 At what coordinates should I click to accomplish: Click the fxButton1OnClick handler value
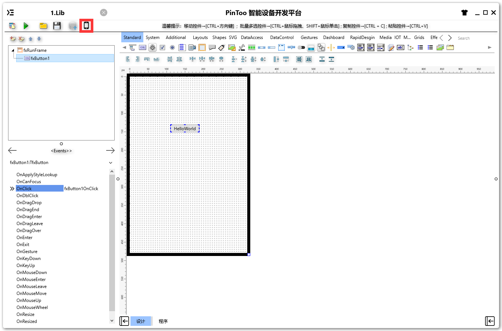[x=81, y=189]
